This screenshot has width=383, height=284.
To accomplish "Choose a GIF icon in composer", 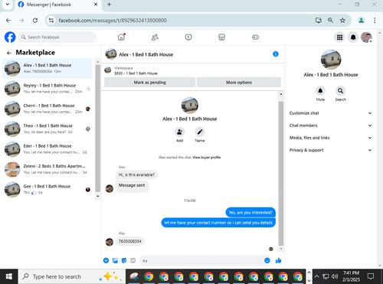I will 133,260.
